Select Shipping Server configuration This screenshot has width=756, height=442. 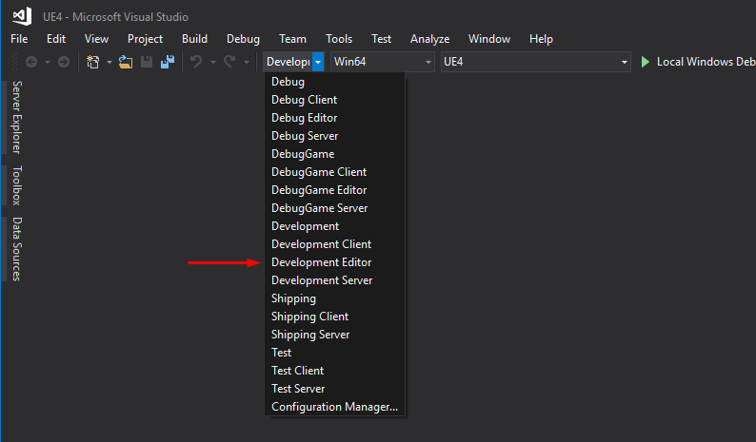334,335
